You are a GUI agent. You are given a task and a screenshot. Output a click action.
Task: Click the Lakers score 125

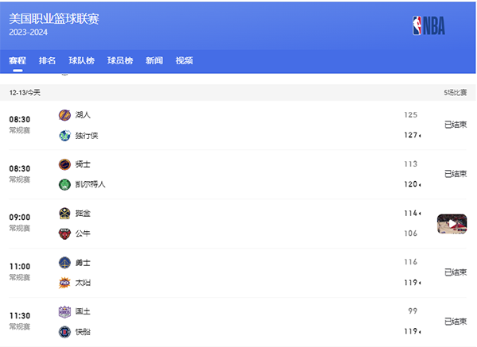[411, 115]
